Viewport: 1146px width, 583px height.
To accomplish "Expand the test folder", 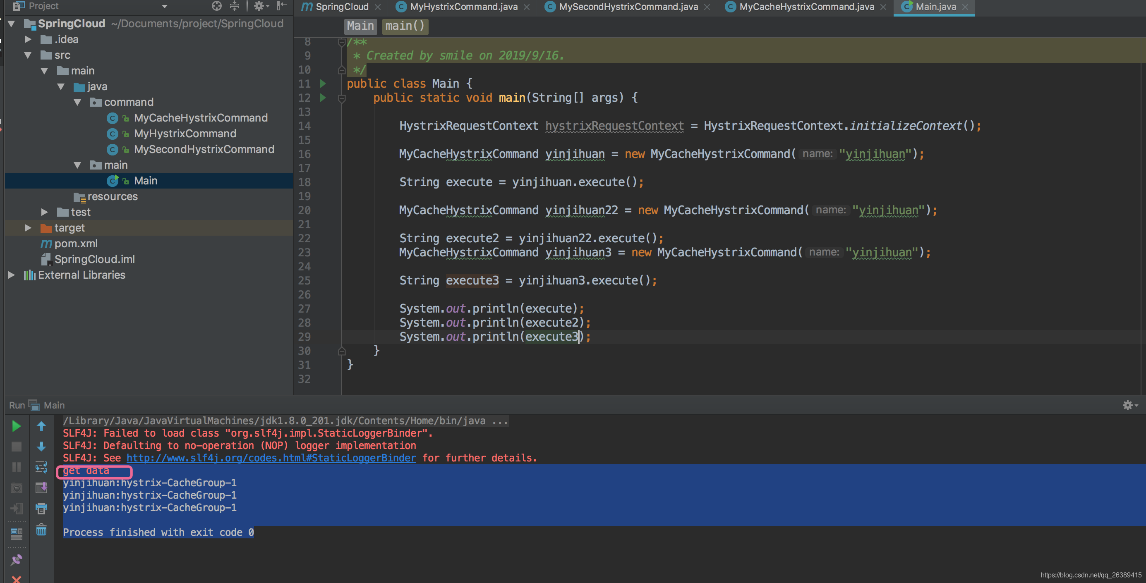I will 45,212.
